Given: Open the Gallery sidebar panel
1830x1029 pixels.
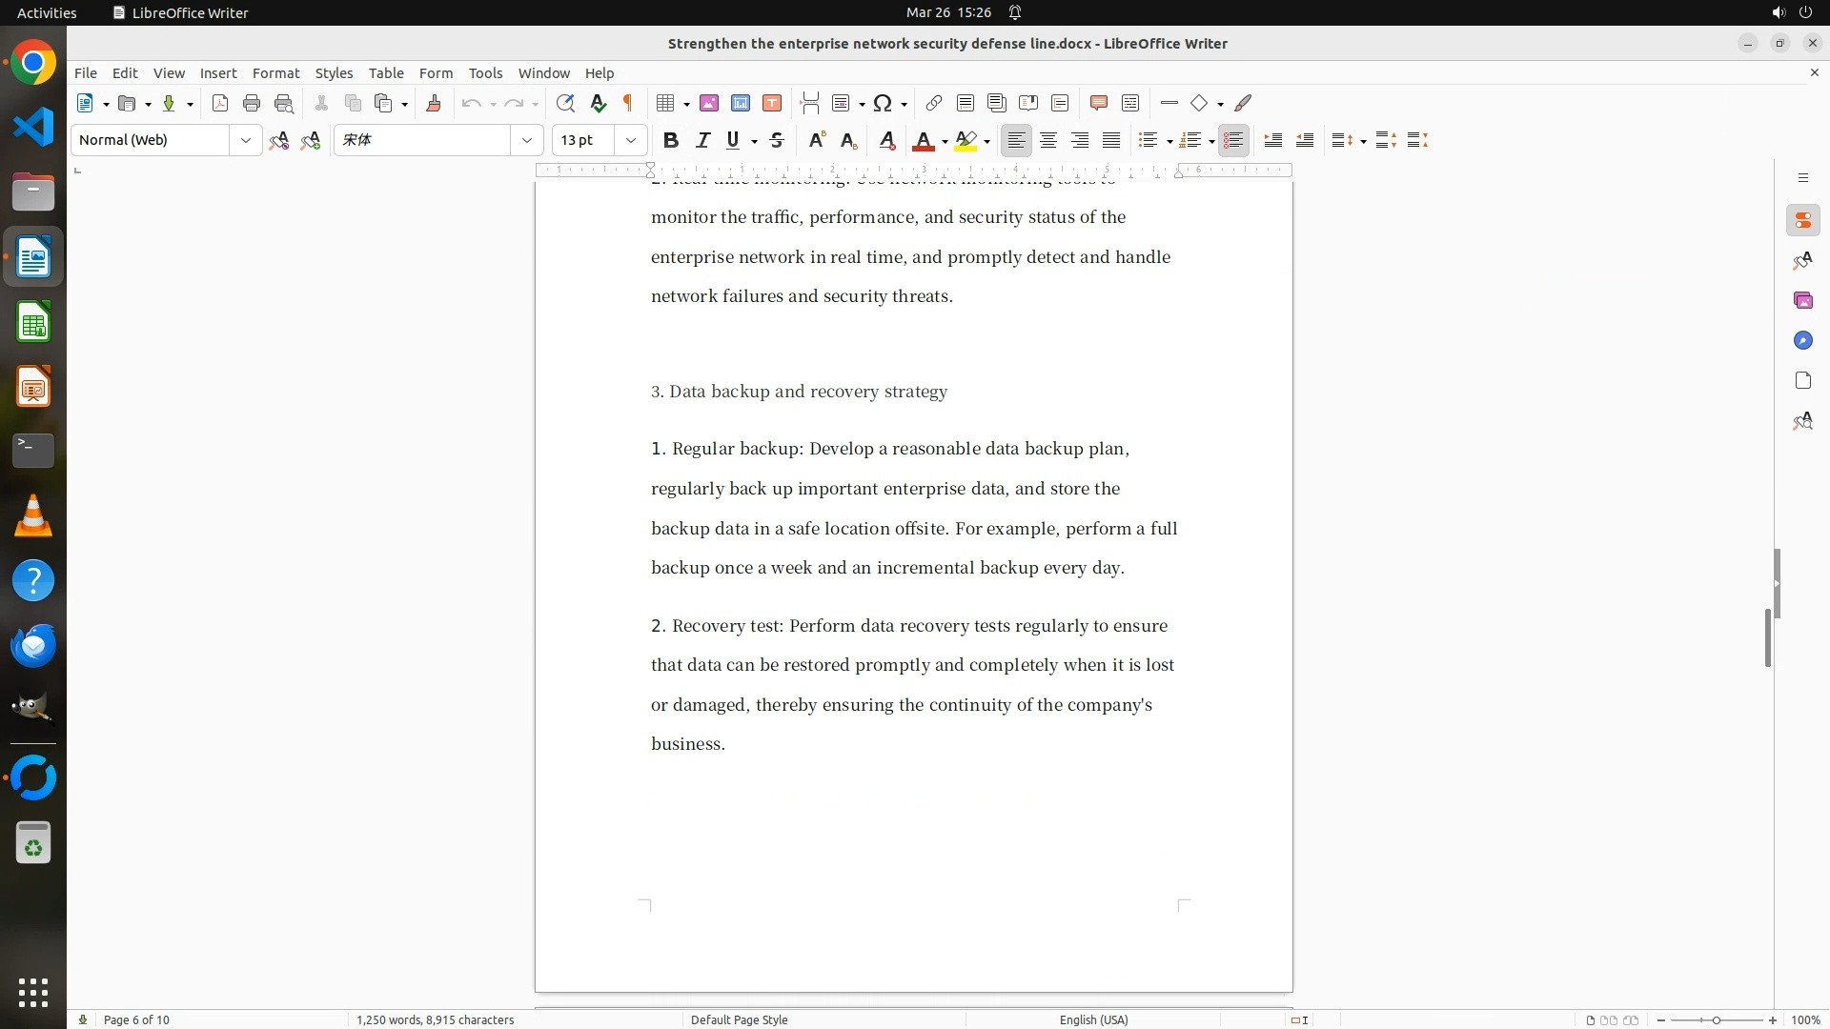Looking at the screenshot, I should pyautogui.click(x=1802, y=300).
